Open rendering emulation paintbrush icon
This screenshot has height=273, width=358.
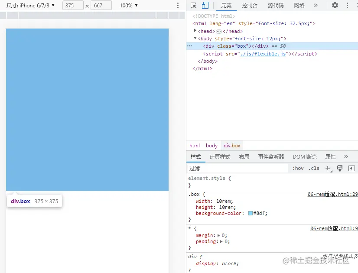click(340, 168)
